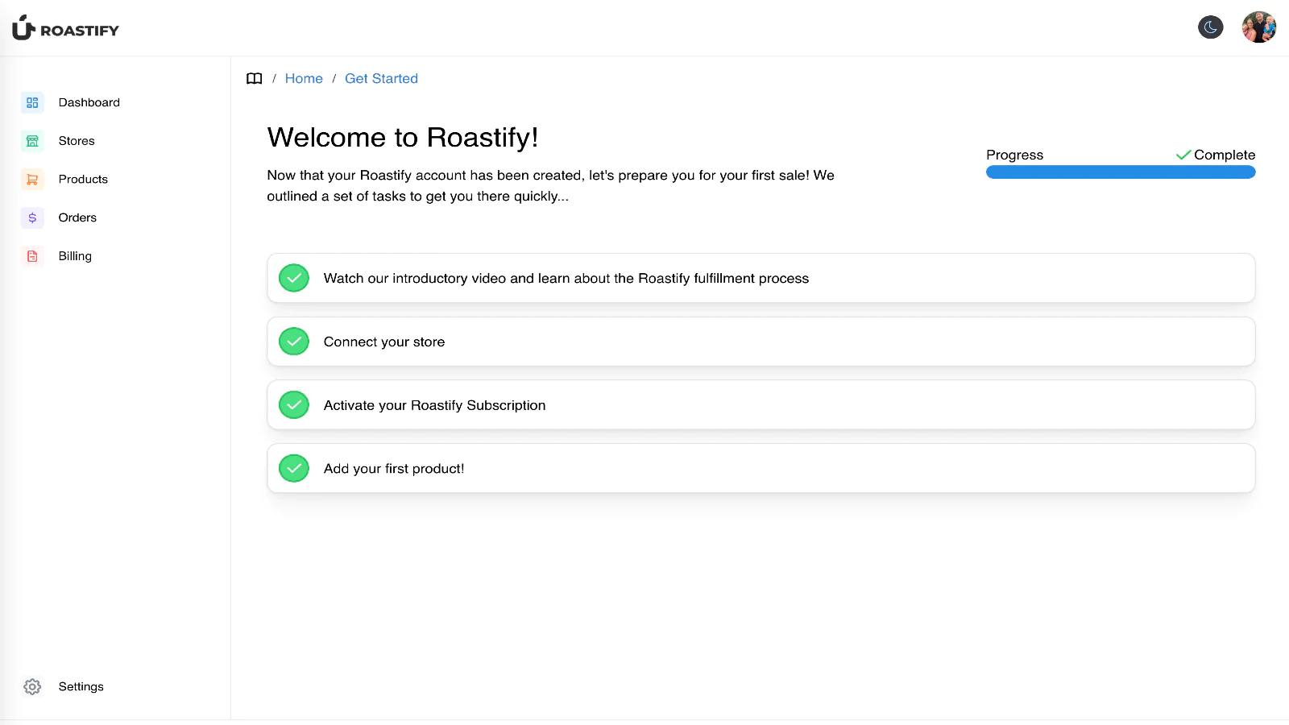The image size is (1289, 725).
Task: Open the 'Watch our introductory video' task text
Action: pos(566,278)
